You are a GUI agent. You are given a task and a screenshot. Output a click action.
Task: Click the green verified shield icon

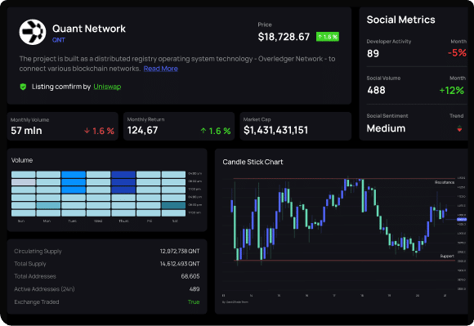23,87
